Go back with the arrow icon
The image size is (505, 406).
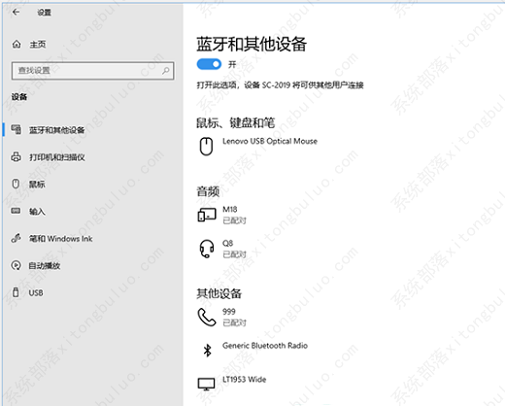[x=16, y=13]
